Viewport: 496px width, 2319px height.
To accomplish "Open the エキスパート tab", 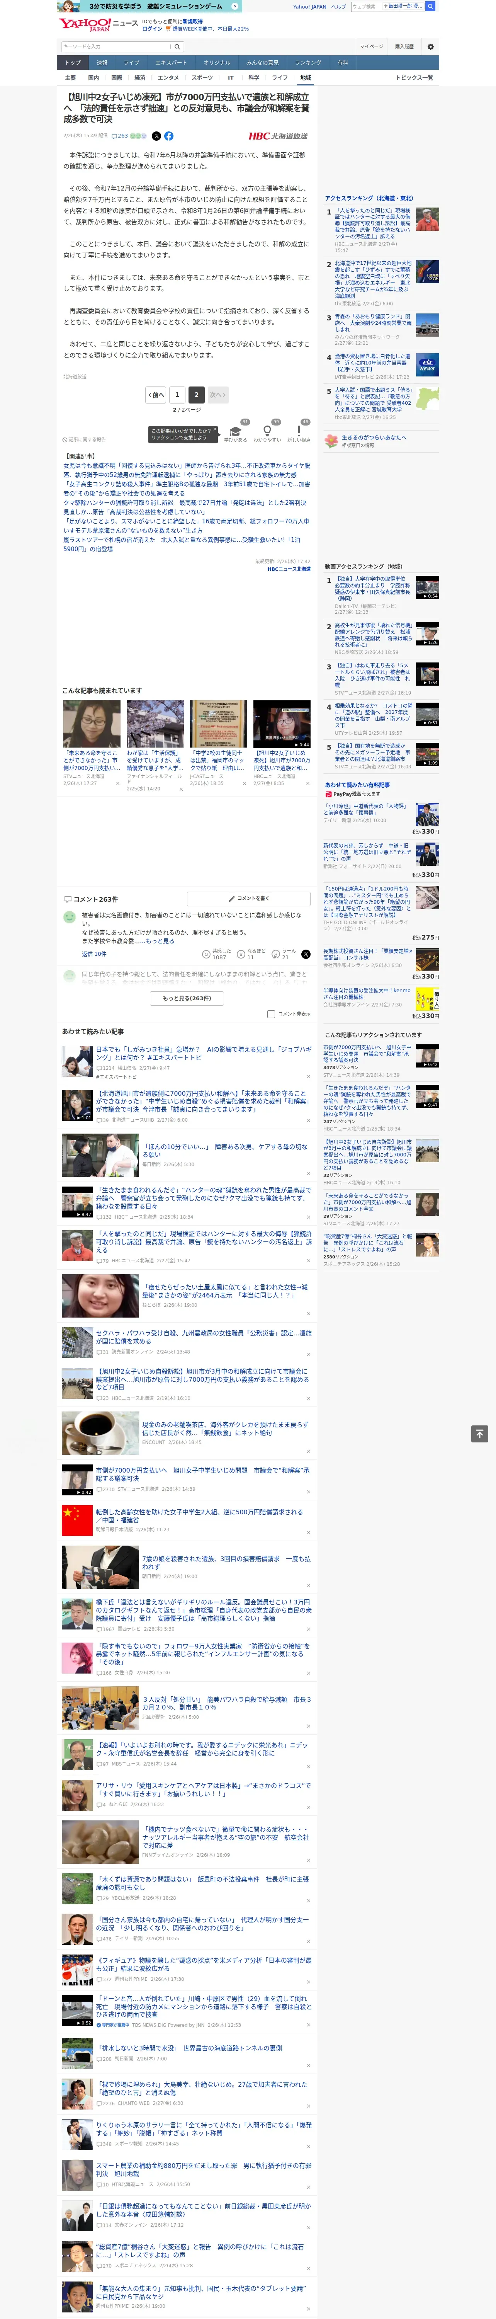I will coord(171,63).
